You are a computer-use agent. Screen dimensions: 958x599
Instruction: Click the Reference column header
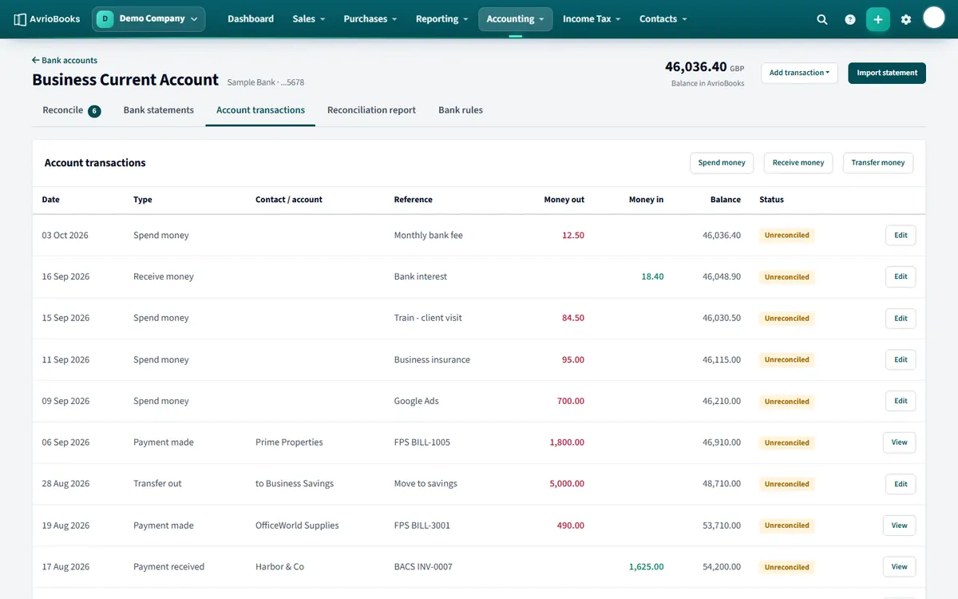click(414, 200)
